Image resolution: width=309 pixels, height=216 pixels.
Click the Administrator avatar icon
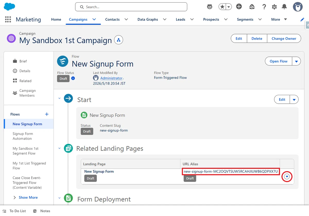[x=96, y=78]
